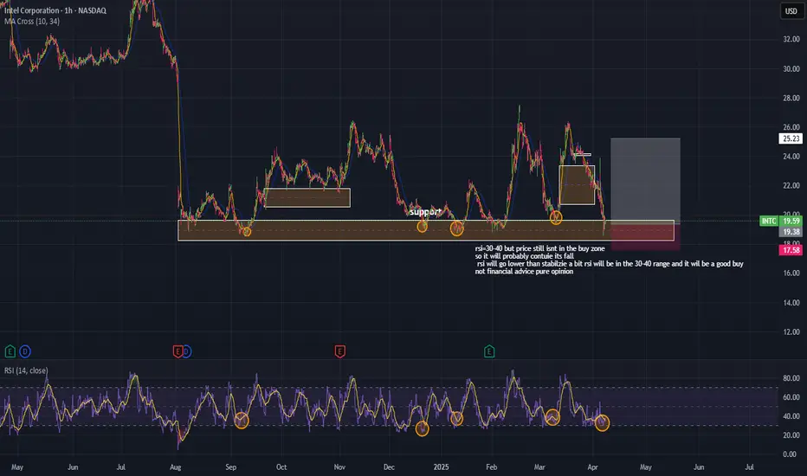Select the 'support' text annotation
Viewport: 807px width, 476px height.
click(x=425, y=211)
